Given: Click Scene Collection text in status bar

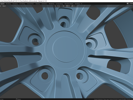Looking at the screenshot, I should 98,99.
